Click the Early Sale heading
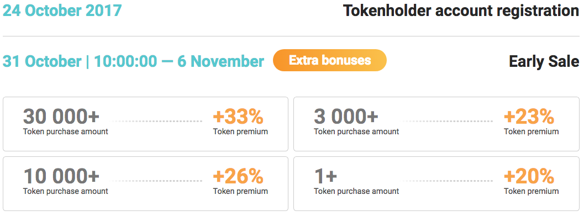This screenshot has height=216, width=584. [544, 61]
